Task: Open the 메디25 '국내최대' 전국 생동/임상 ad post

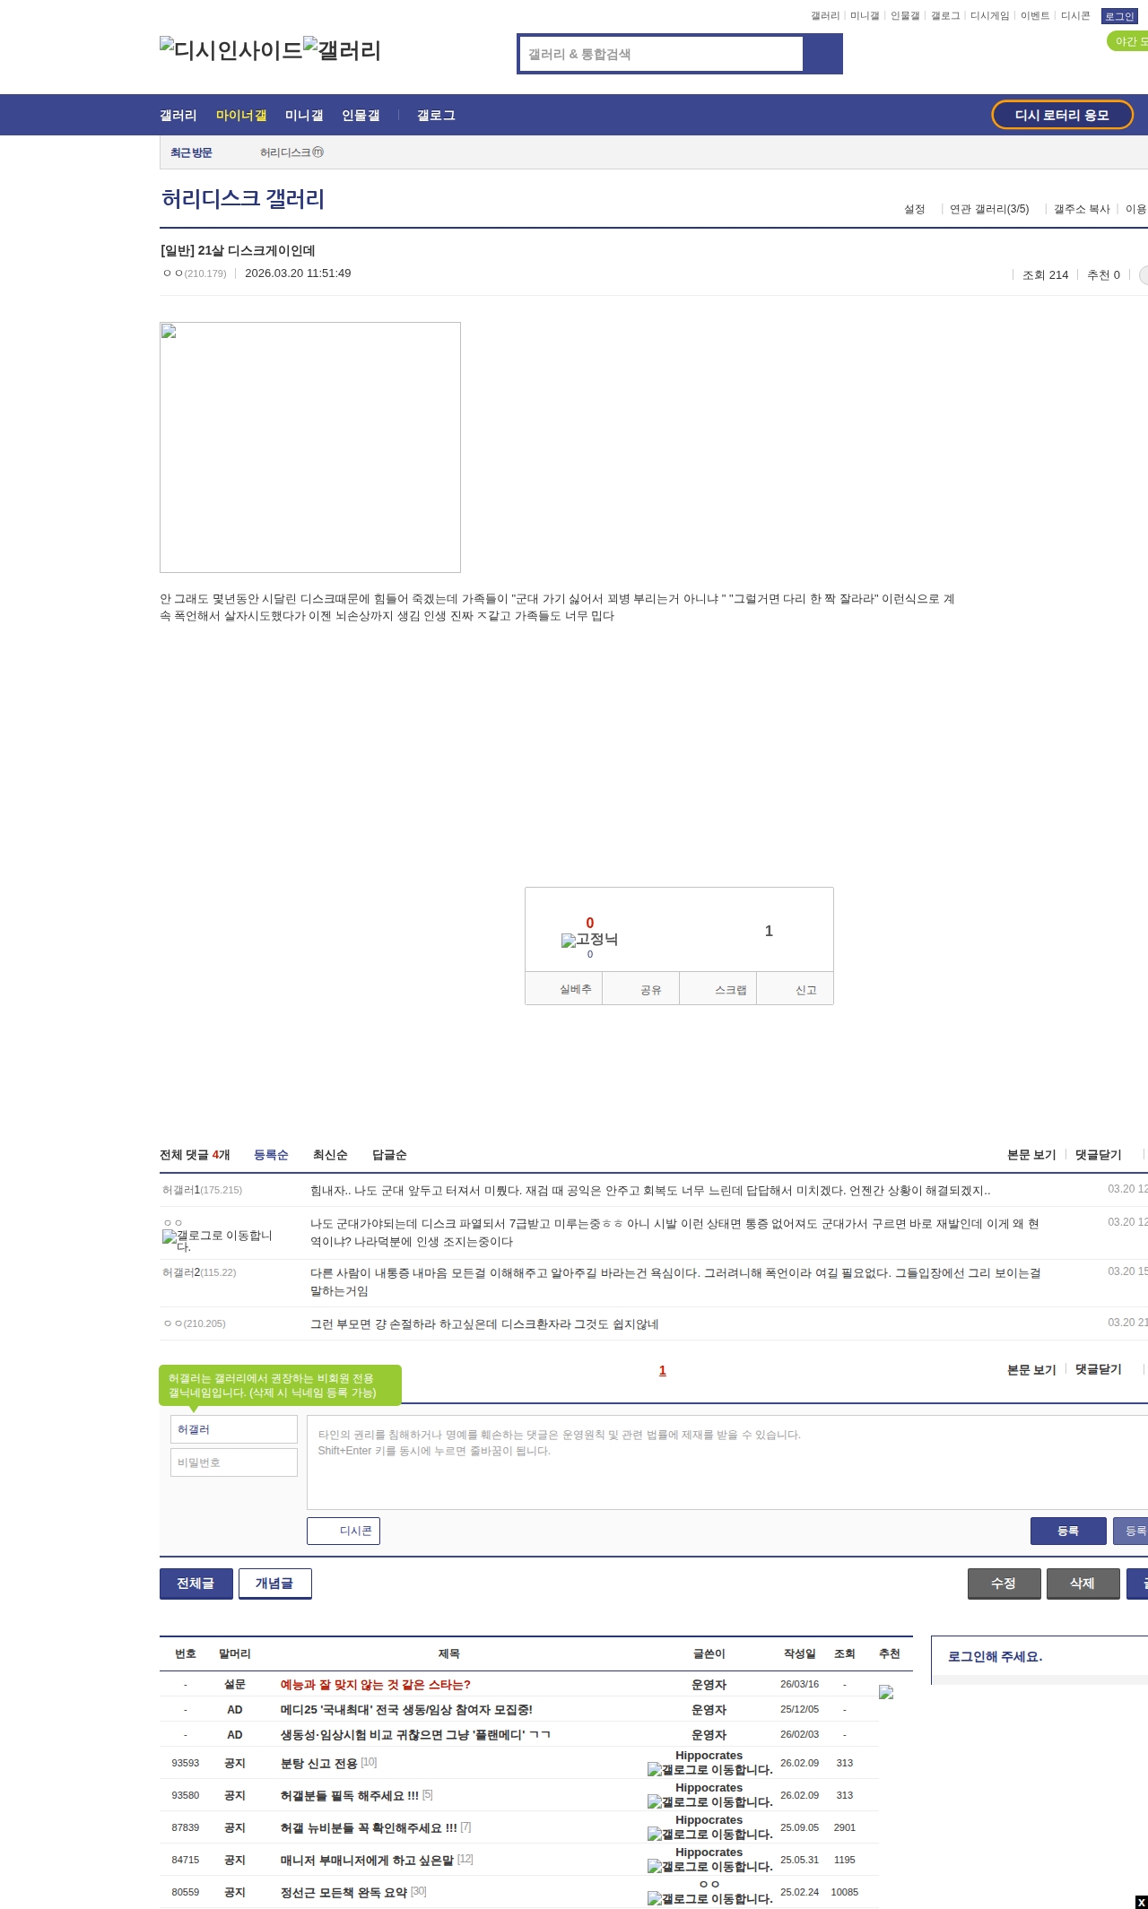Action: (x=406, y=1710)
